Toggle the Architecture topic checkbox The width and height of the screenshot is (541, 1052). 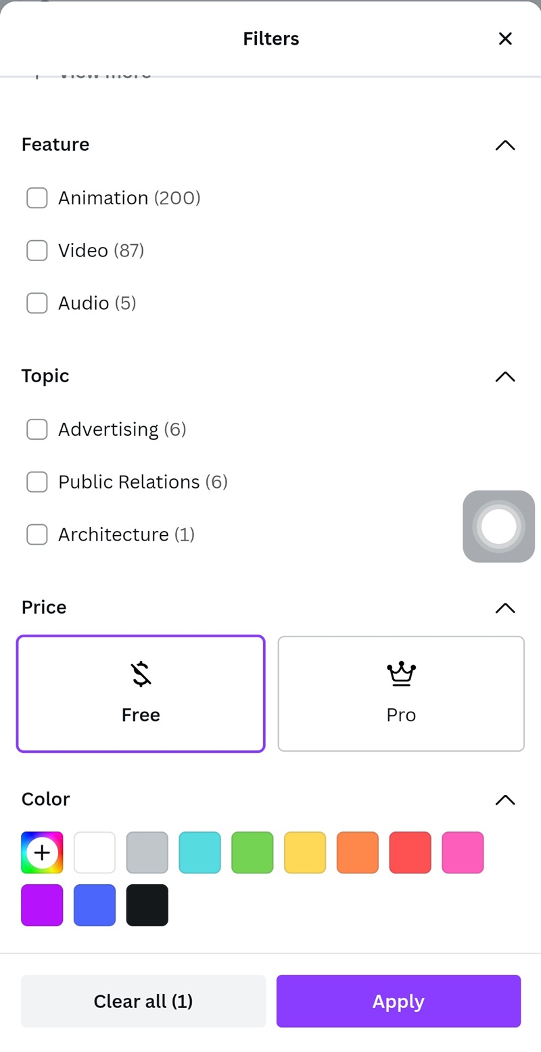tap(37, 534)
